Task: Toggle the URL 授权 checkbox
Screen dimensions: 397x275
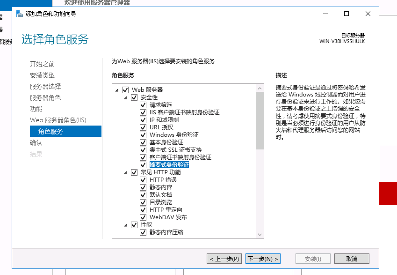Action: coord(143,127)
